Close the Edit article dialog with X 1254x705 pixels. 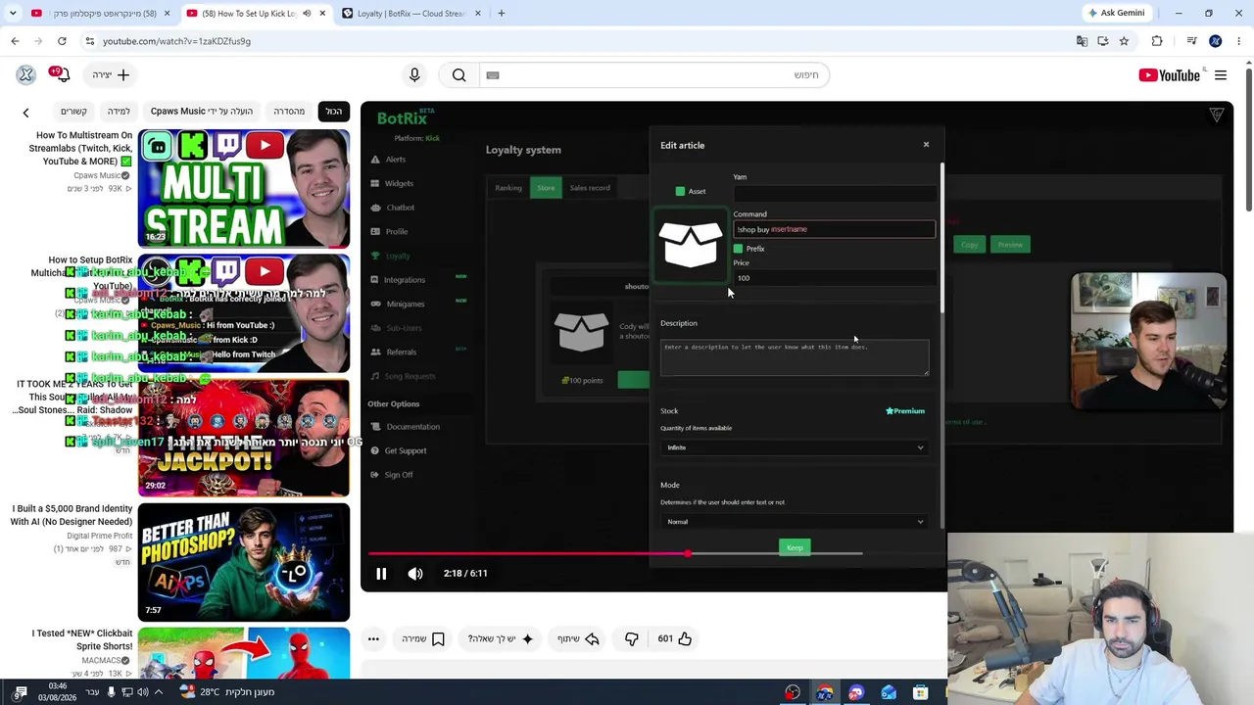pos(926,145)
